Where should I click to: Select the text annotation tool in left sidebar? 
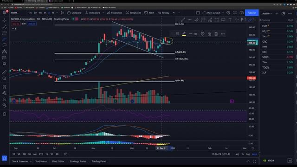[x=4, y=45]
